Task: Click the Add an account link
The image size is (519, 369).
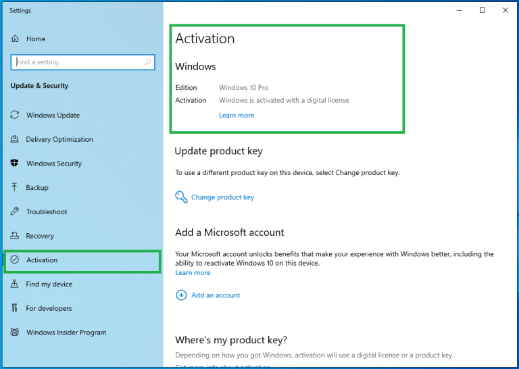Action: pos(216,295)
